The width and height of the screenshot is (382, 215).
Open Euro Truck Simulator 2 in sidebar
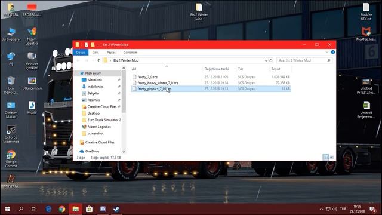104,120
